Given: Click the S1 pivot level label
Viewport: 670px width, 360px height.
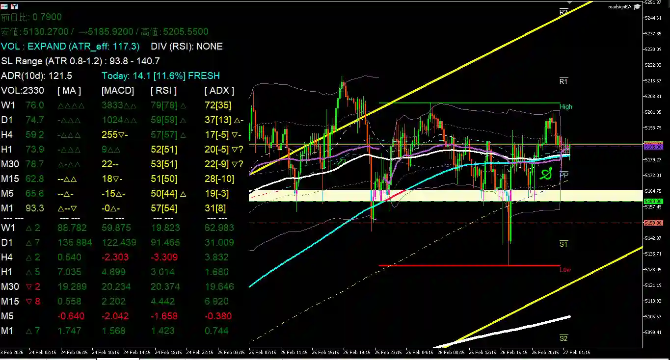Looking at the screenshot, I should [x=563, y=244].
